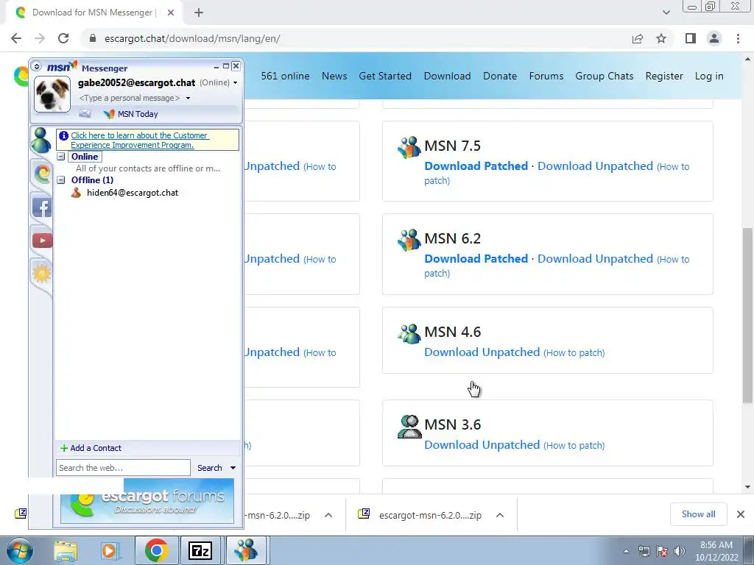Open the Search options dropdown arrow
754x565 pixels.
pos(233,467)
